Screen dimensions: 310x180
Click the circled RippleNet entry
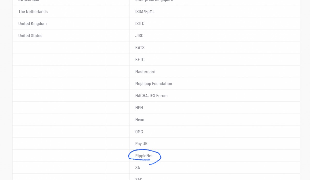pos(144,156)
